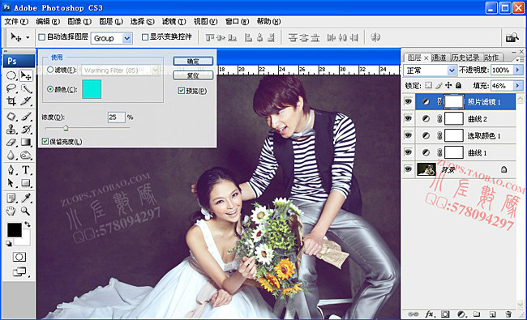Viewport: 527px width, 320px height.
Task: Select the Gradient tool
Action: tap(26, 142)
